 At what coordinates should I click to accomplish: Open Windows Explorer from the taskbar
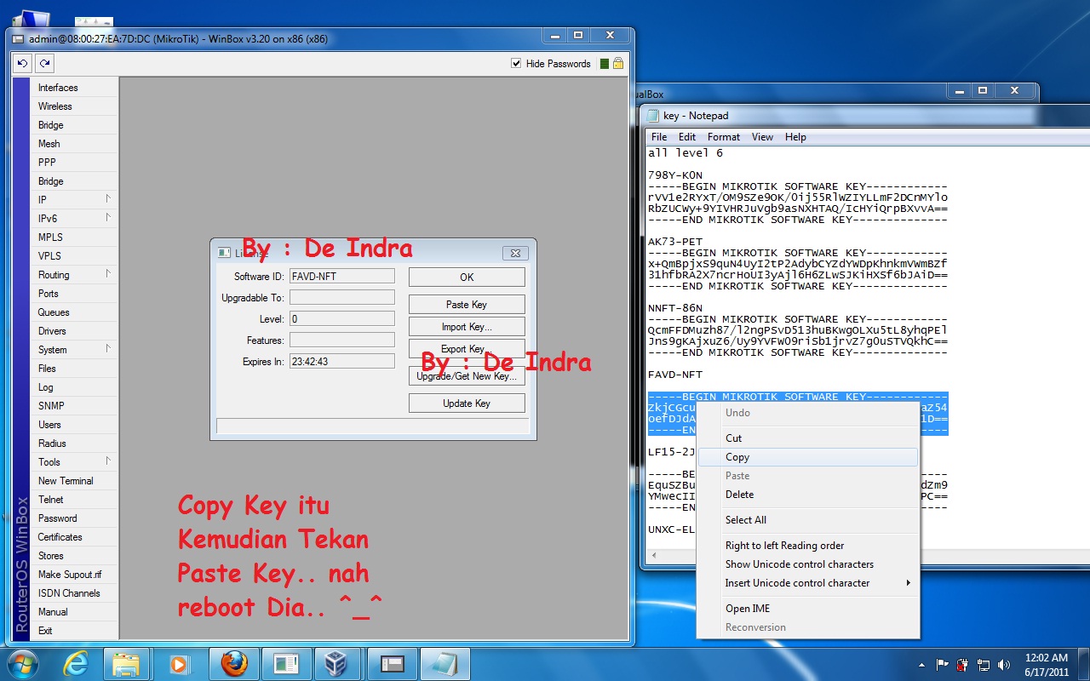[126, 664]
